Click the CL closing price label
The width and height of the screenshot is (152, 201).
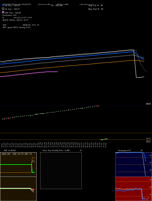(x=57, y=5)
